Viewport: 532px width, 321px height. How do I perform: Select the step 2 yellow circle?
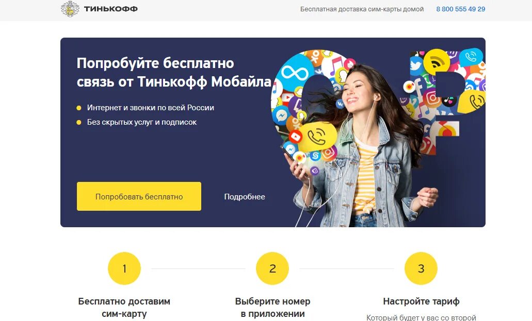pyautogui.click(x=272, y=268)
